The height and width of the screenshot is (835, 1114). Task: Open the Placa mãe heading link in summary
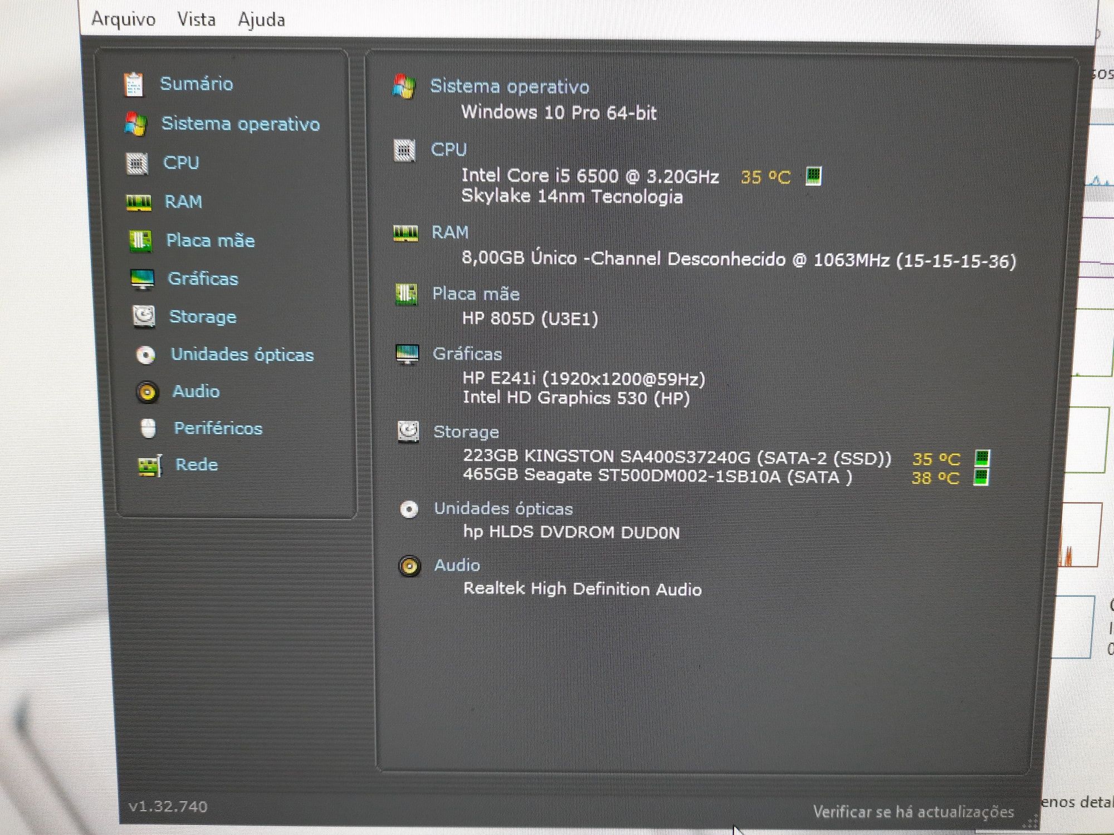(476, 293)
